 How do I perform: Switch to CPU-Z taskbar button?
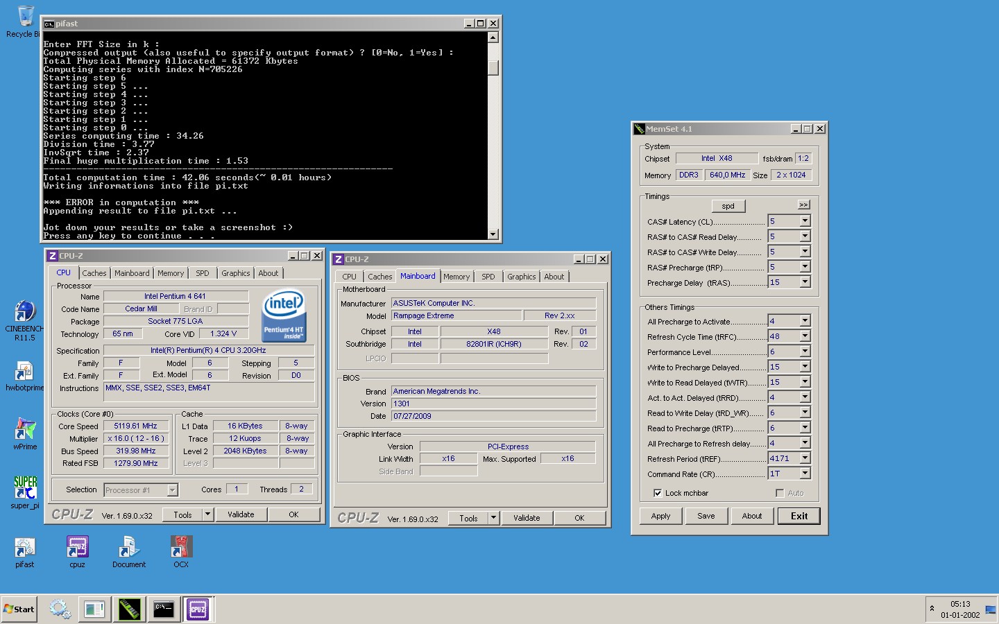pos(198,609)
